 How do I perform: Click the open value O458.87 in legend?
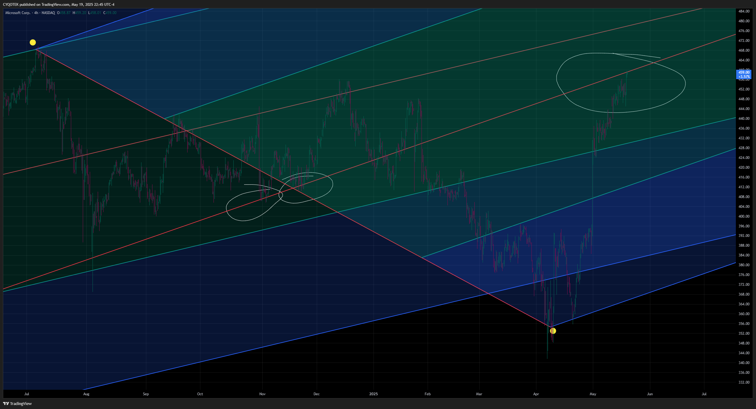pos(64,13)
